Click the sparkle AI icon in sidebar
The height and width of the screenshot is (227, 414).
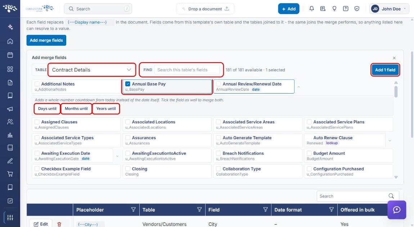click(x=10, y=27)
